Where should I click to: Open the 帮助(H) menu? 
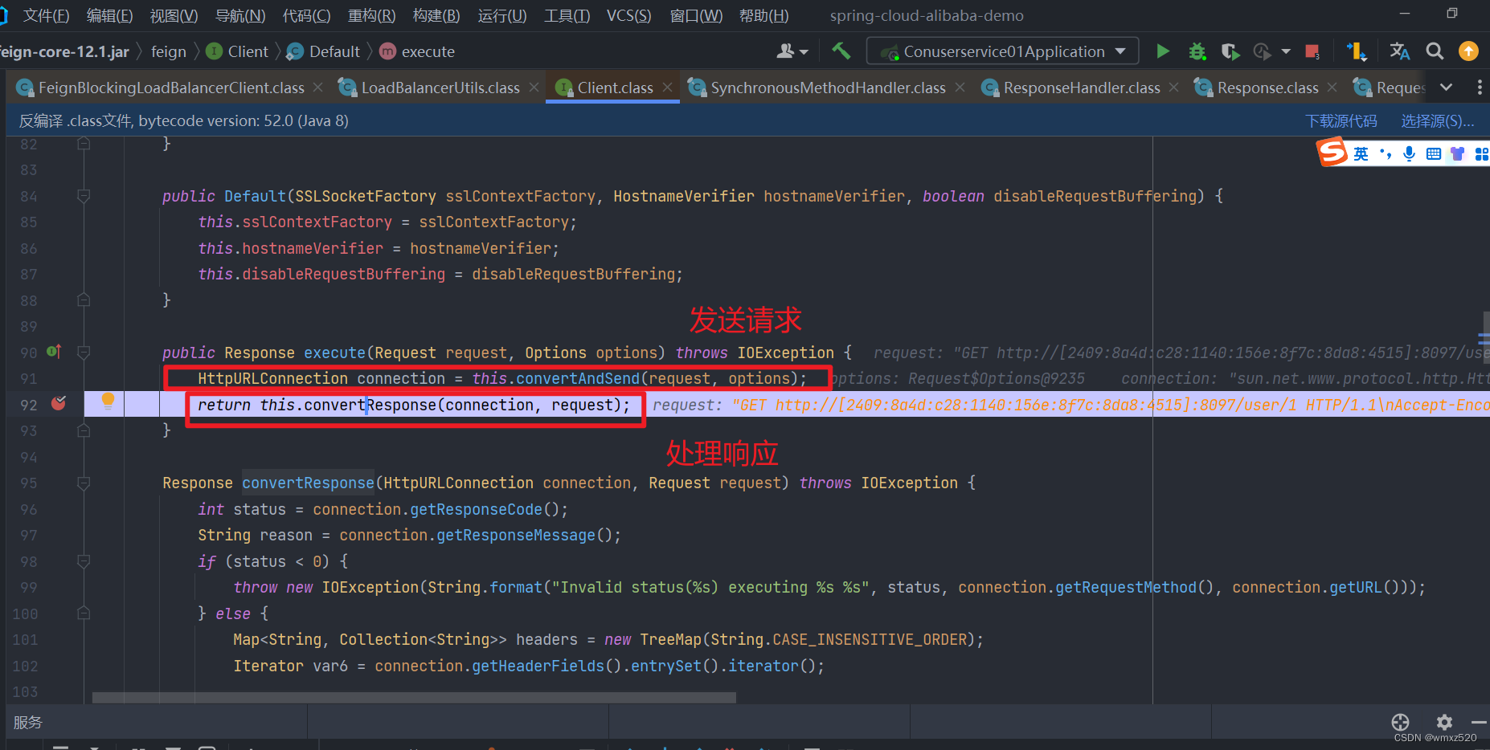[x=763, y=15]
